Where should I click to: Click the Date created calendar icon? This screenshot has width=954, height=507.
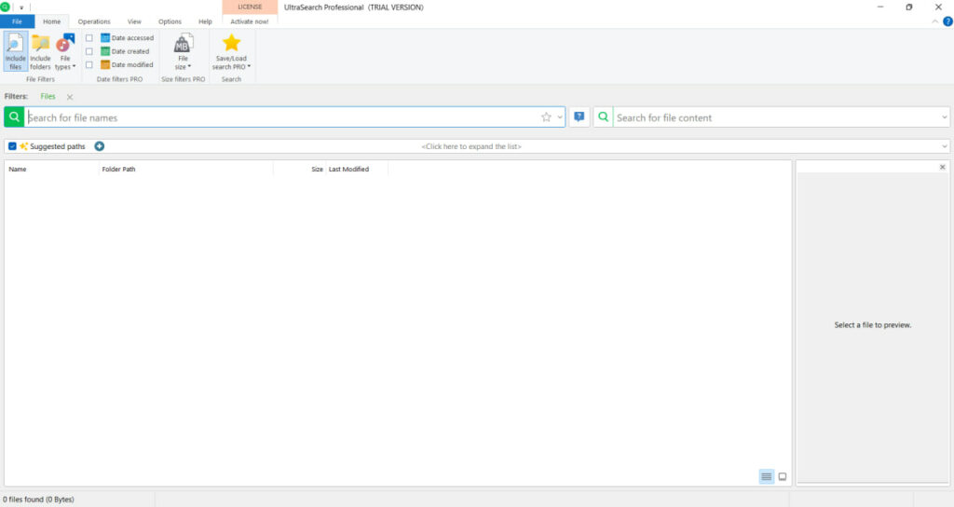pos(105,51)
